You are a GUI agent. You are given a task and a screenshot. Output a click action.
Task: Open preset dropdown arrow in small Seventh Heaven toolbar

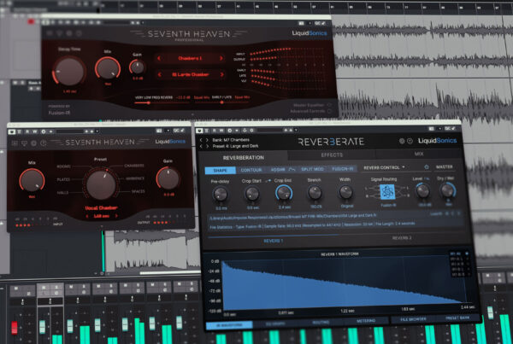click(97, 131)
